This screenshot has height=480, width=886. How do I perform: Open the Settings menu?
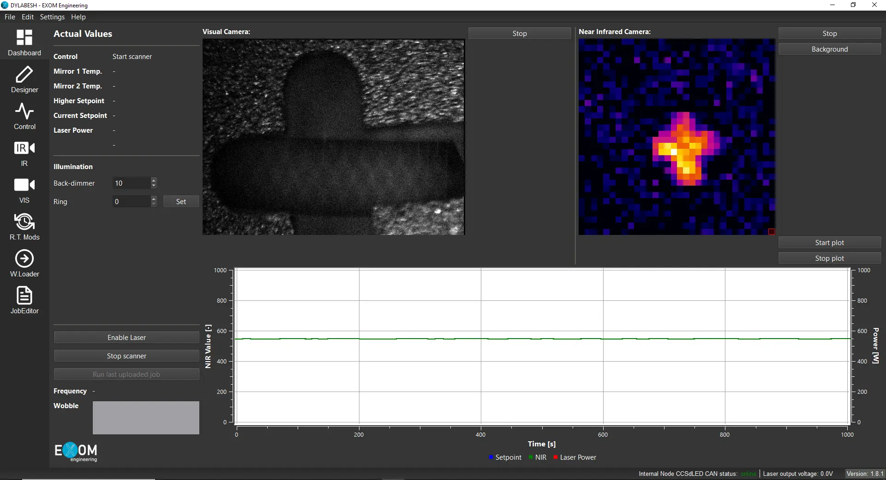pyautogui.click(x=52, y=17)
